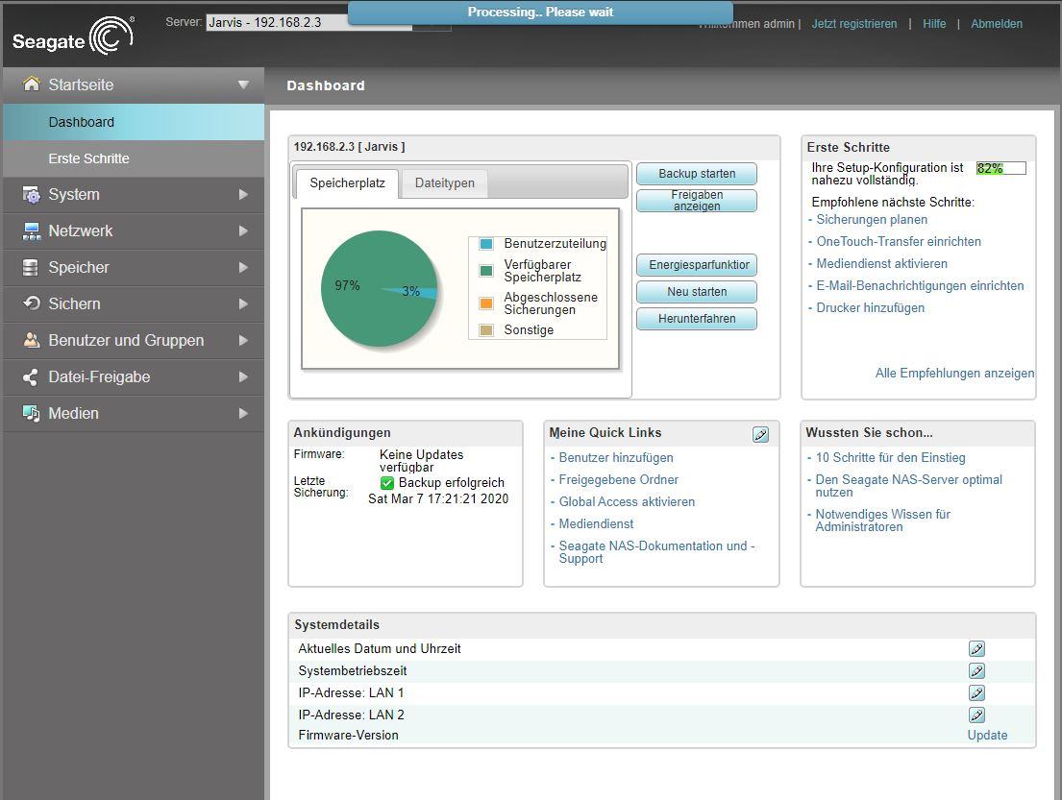
Task: Click the Medien icon in sidebar
Action: [x=31, y=413]
